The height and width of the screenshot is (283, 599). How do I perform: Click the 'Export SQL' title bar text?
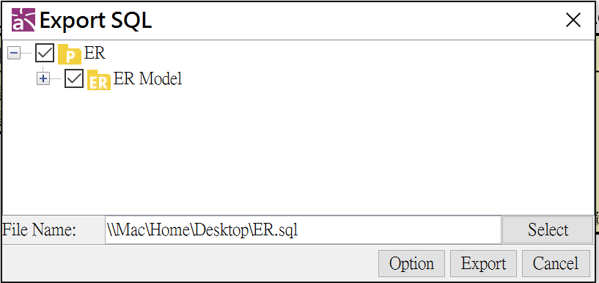click(95, 21)
